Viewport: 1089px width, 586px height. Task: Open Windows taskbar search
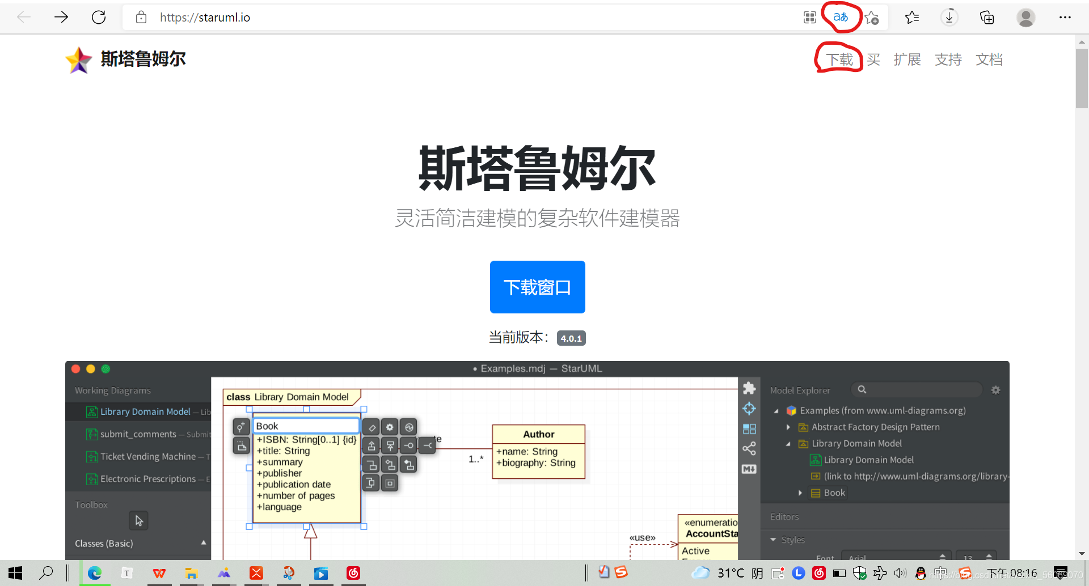point(46,573)
